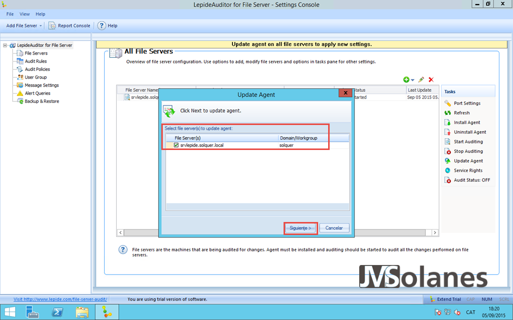Click Action Center flag icon in tray
This screenshot has width=513, height=320.
coord(438,312)
